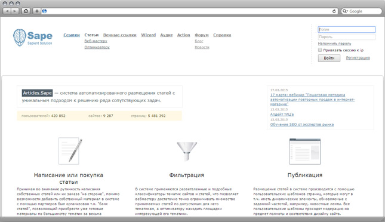Focus the Логин input field

[x=346, y=29]
